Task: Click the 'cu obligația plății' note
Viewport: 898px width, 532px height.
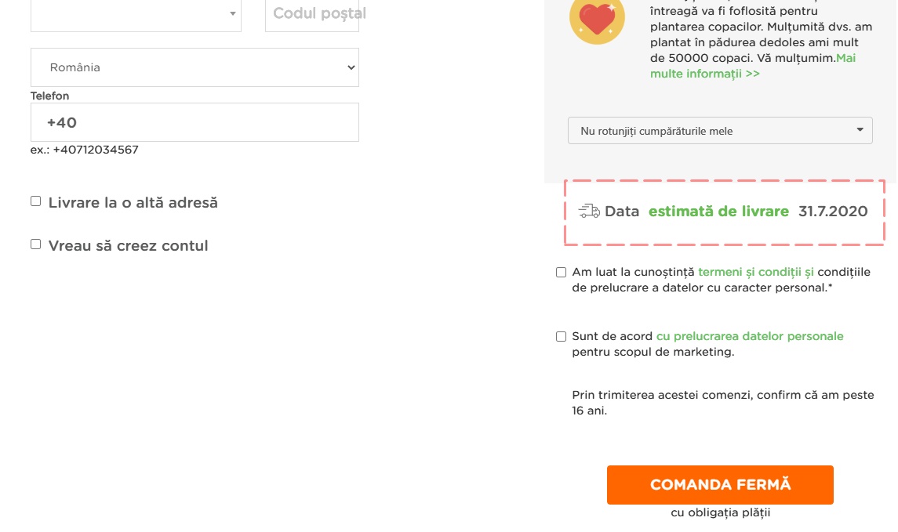Action: point(721,512)
